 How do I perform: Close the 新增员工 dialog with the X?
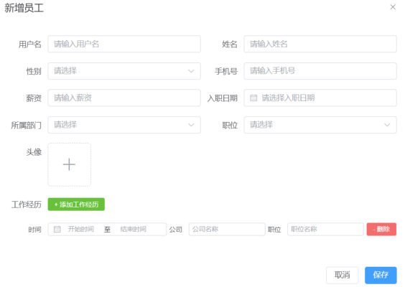click(x=393, y=7)
